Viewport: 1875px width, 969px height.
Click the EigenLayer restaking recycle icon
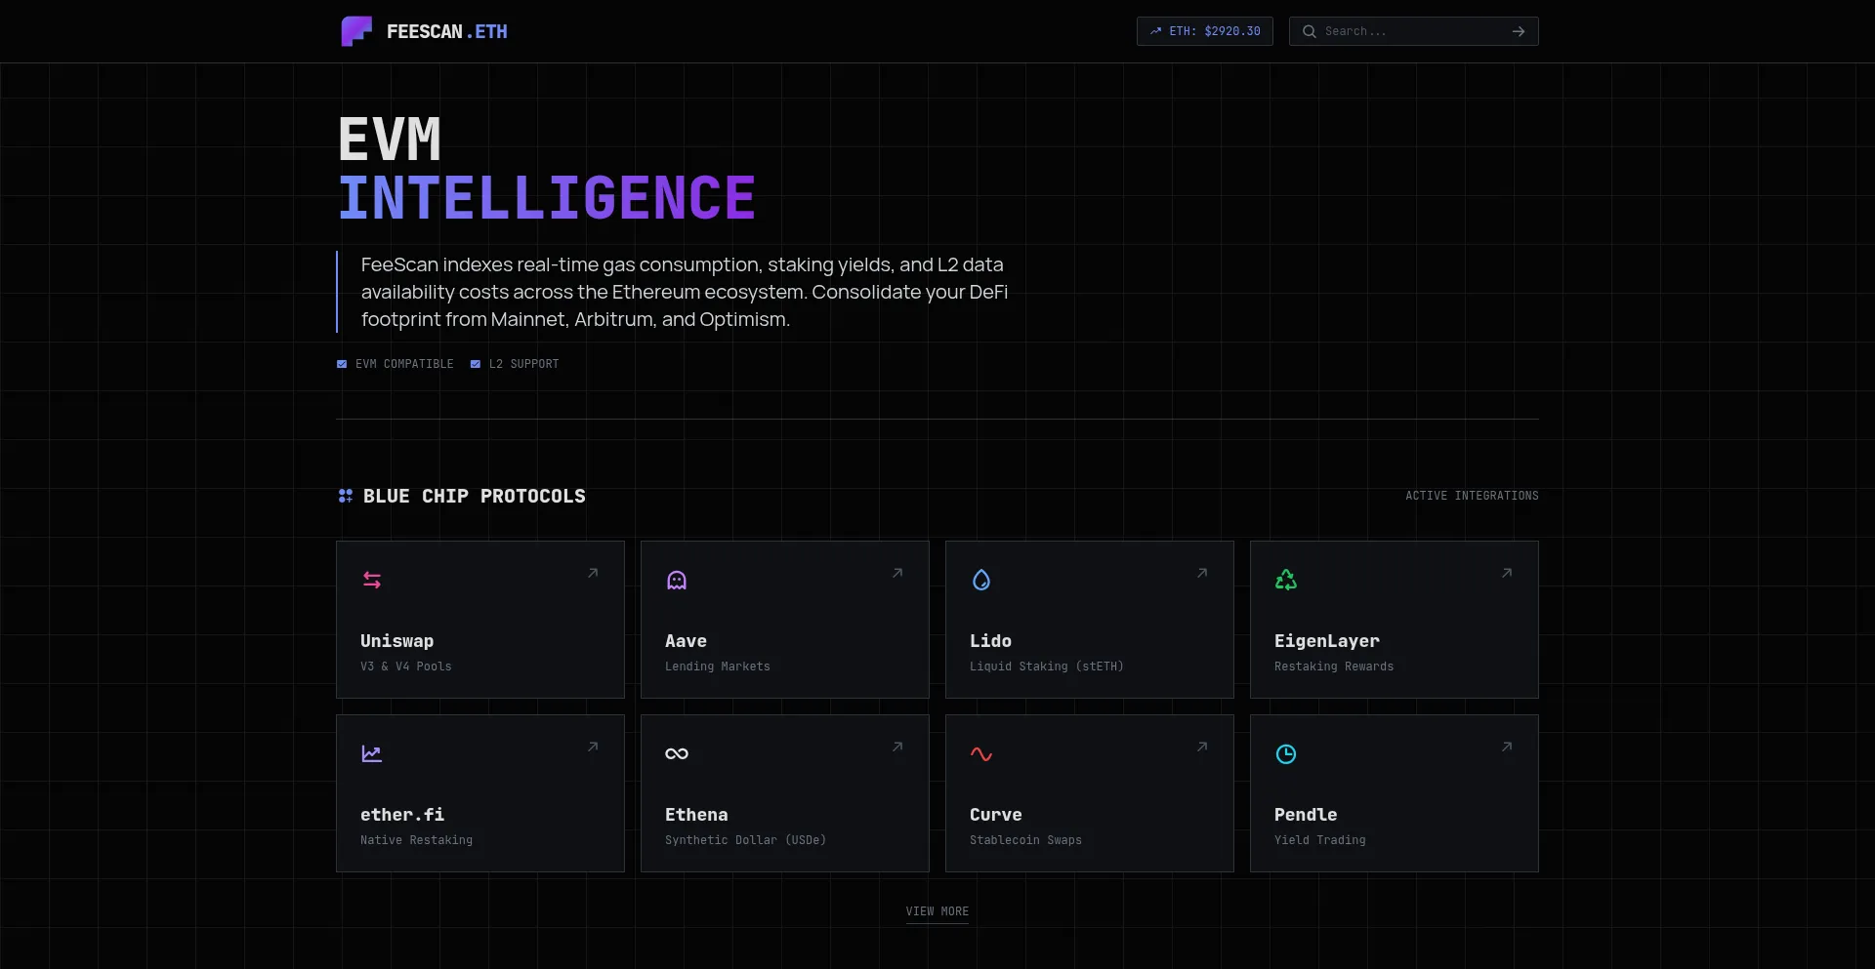tap(1286, 580)
